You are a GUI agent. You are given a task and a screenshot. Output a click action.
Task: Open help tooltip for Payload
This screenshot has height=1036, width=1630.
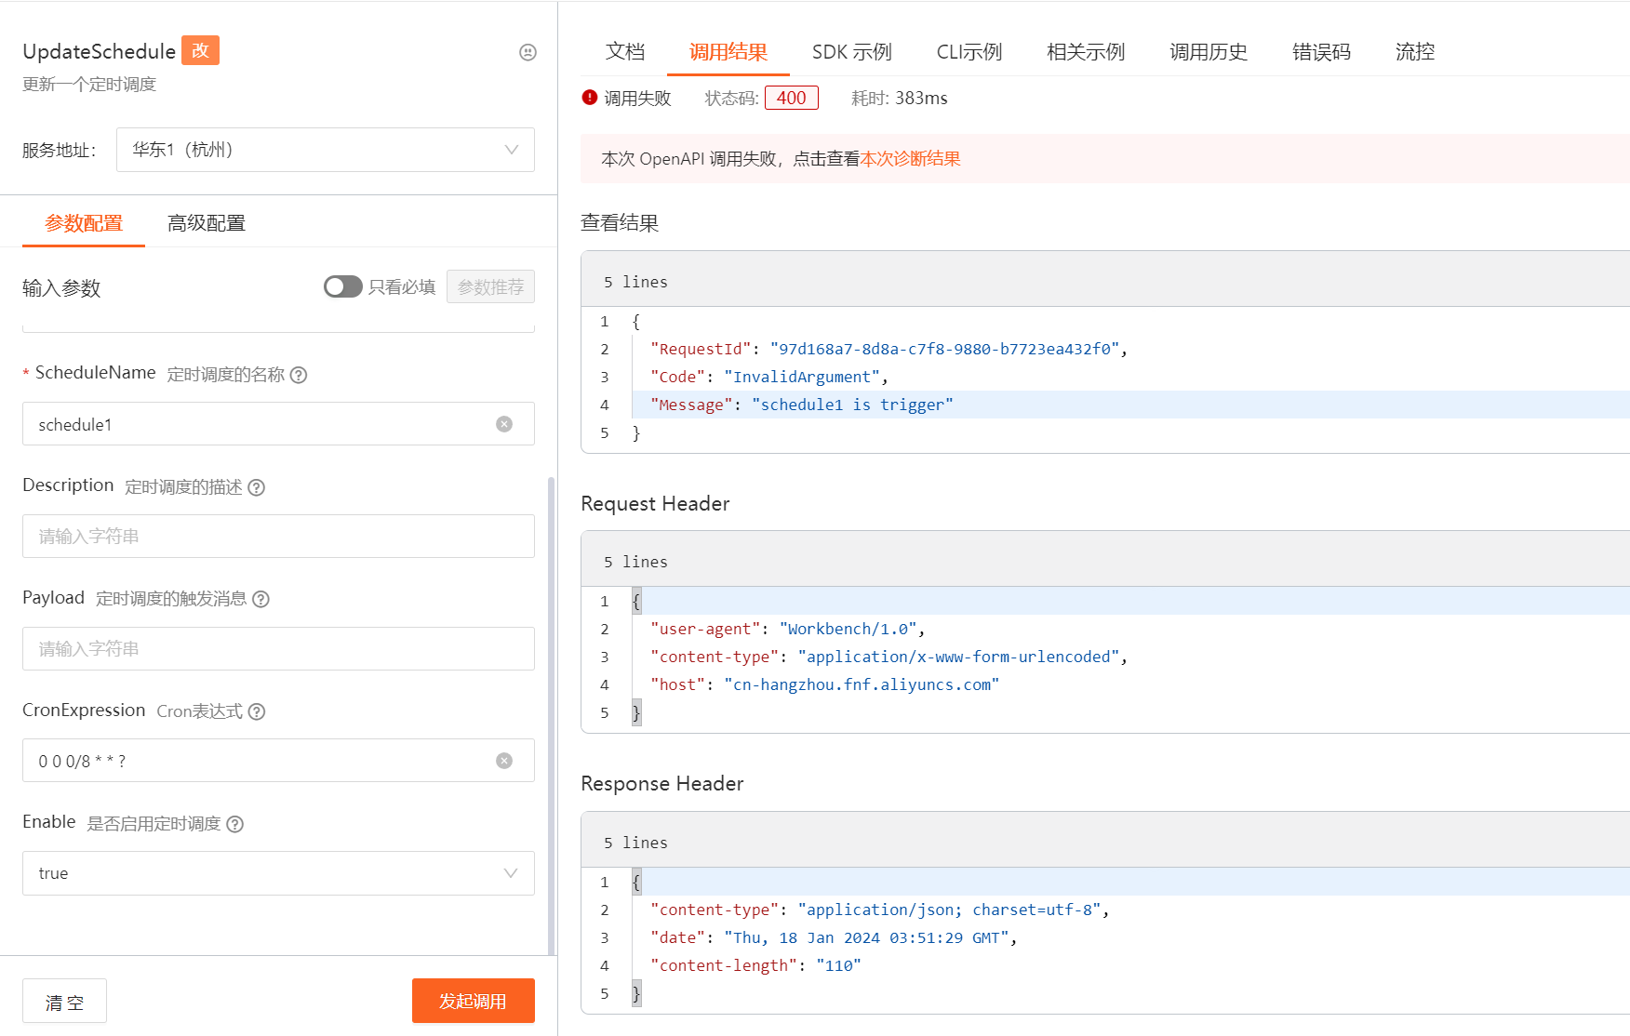click(261, 599)
